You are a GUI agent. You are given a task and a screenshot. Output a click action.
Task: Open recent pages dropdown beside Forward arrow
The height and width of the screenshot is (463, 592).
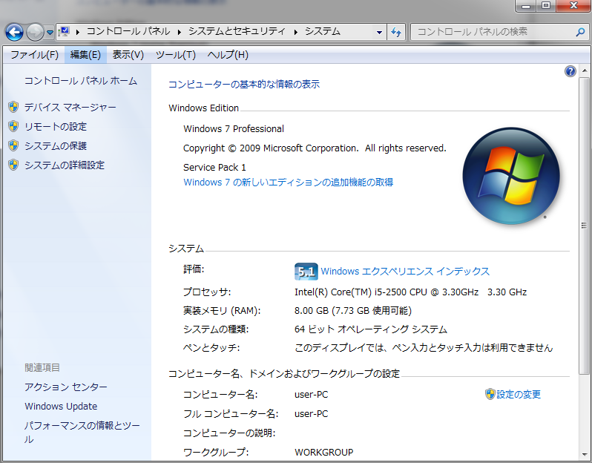50,33
